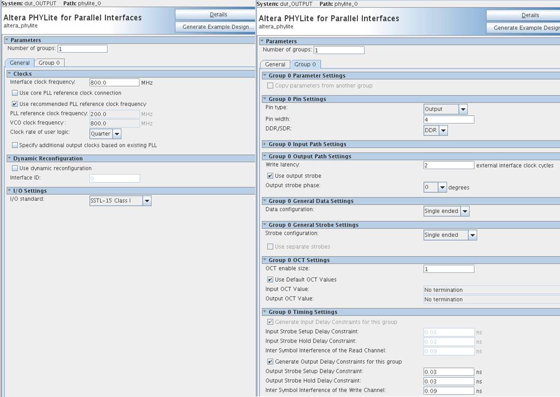Click Inter Symbol Interference Read Channel field
The width and height of the screenshot is (560, 397).
tap(449, 351)
